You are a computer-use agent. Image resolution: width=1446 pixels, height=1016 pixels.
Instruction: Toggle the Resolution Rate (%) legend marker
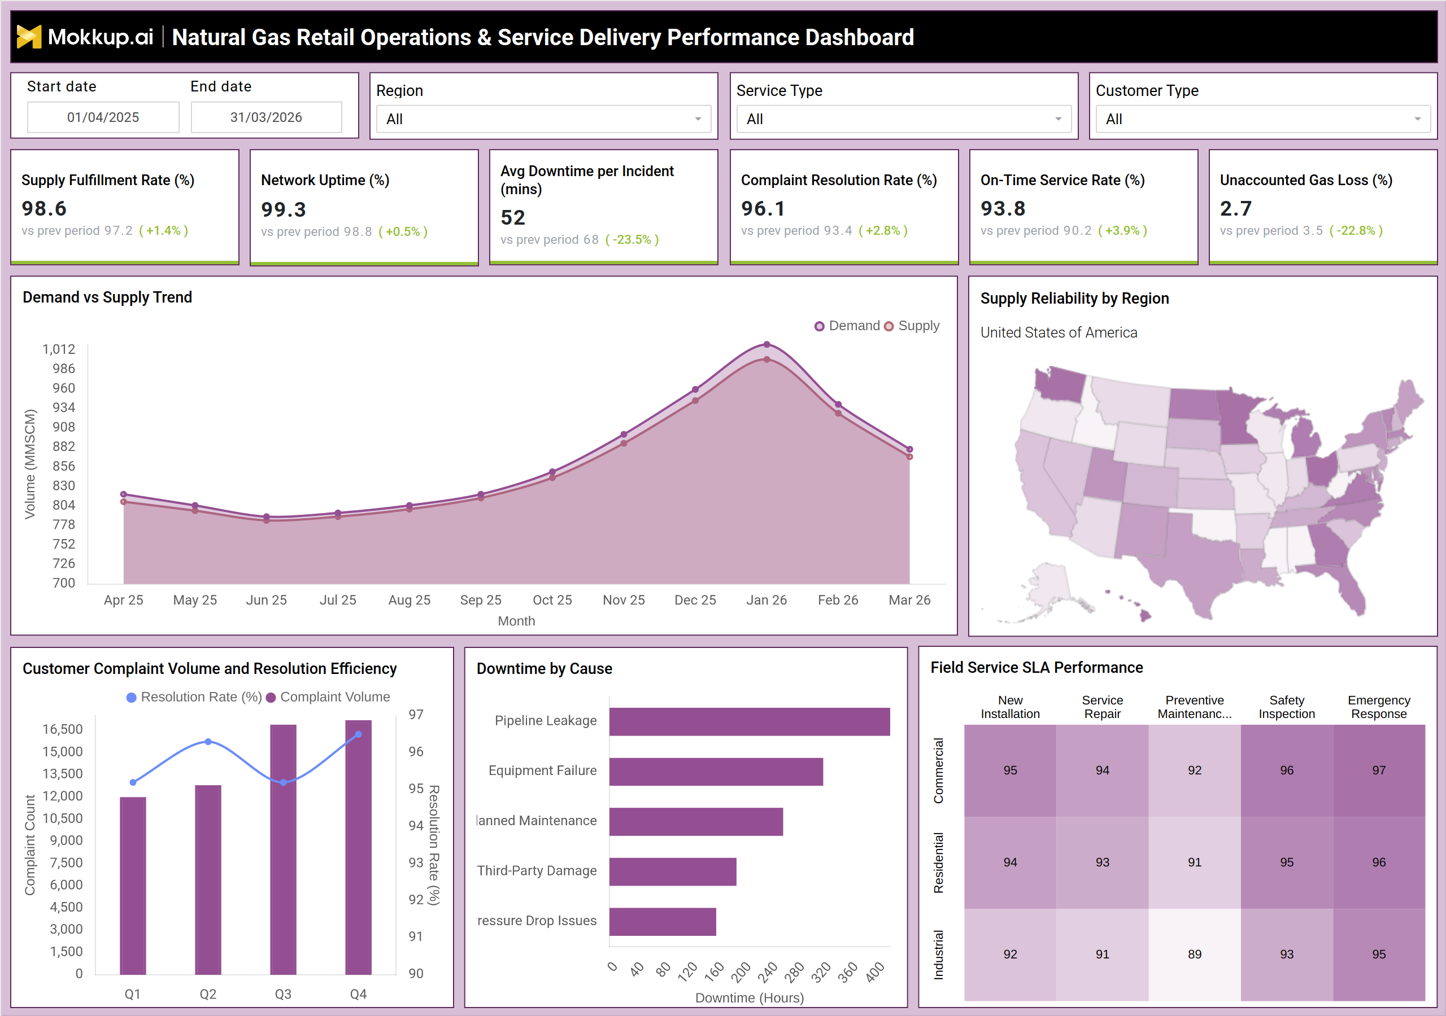pyautogui.click(x=132, y=698)
